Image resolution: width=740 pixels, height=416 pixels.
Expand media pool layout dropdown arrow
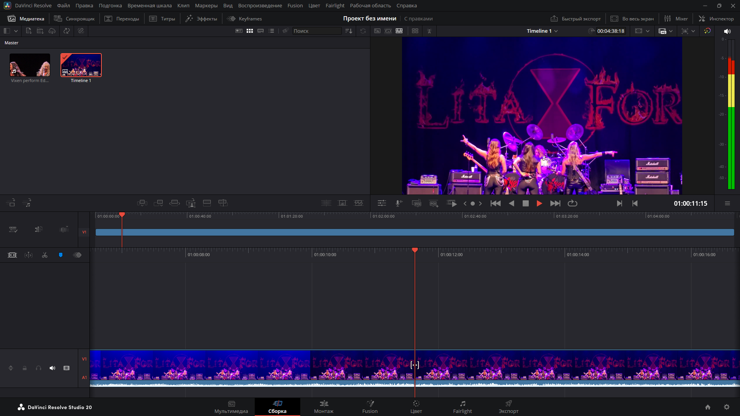coord(16,31)
